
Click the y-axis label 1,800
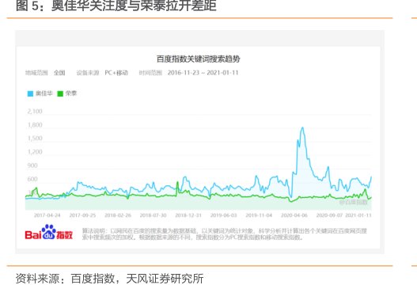coord(35,125)
